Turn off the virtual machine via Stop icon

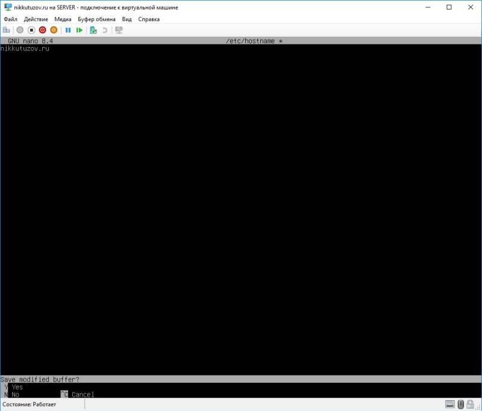[31, 30]
